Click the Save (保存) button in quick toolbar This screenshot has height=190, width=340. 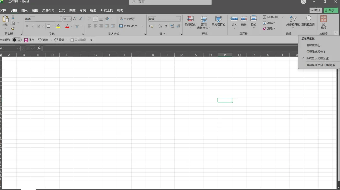[x=29, y=40]
